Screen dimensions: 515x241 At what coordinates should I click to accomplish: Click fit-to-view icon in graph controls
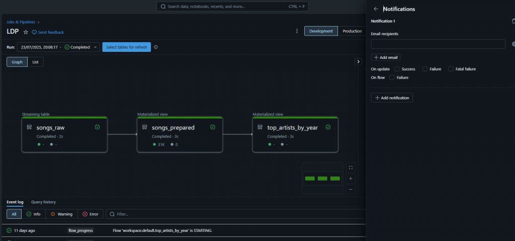[351, 168]
